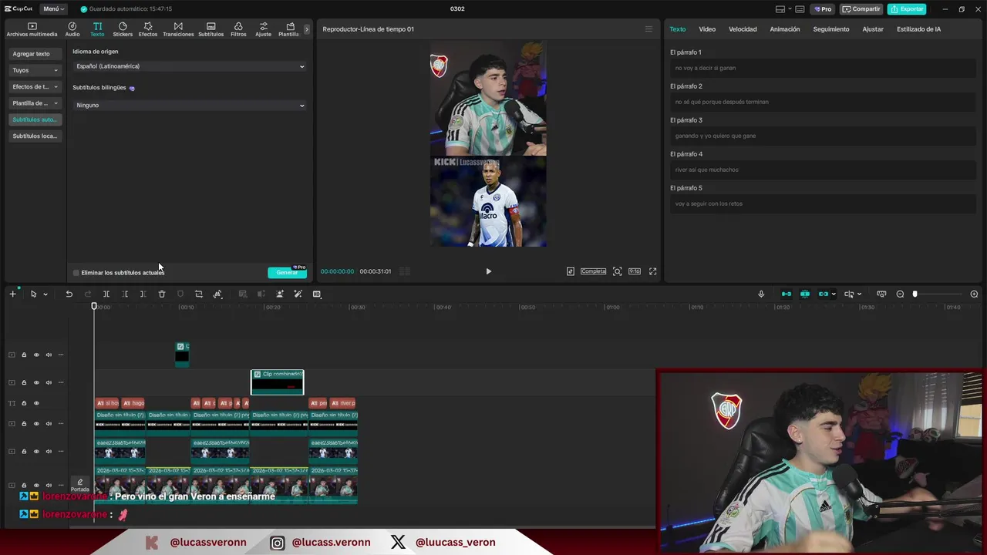
Task: Mute the top video track
Action: pyautogui.click(x=49, y=355)
